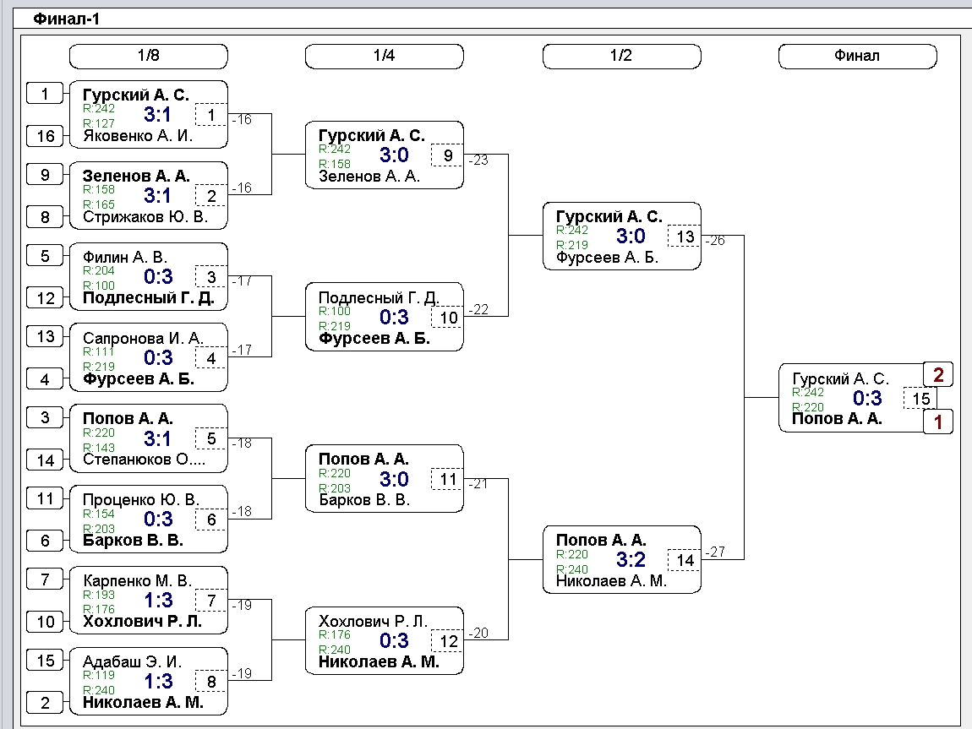Click seed box number 9

tap(45, 176)
